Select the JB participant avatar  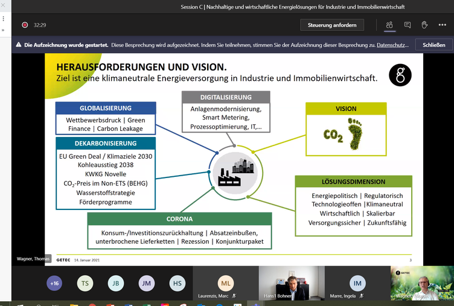[115, 283]
